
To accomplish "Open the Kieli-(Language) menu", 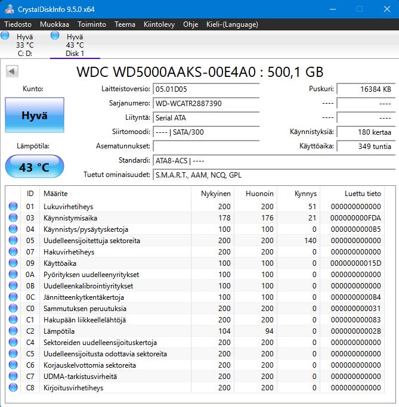I will 233,24.
